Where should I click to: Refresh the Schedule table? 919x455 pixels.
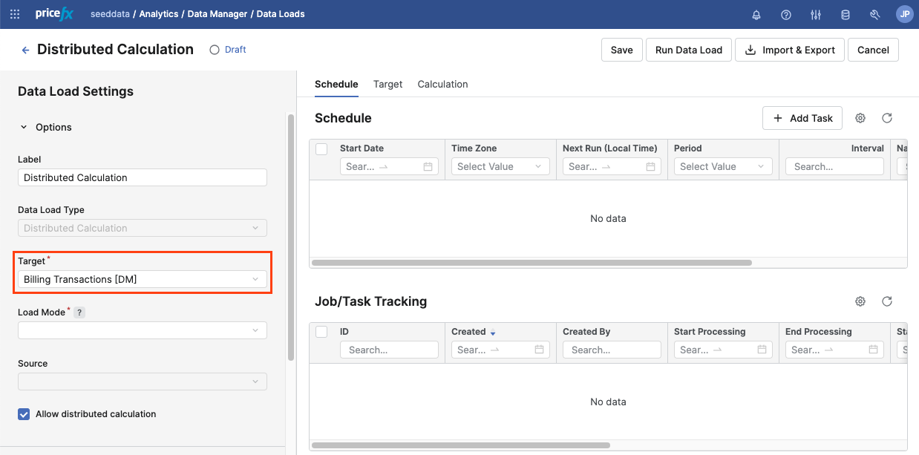click(886, 118)
